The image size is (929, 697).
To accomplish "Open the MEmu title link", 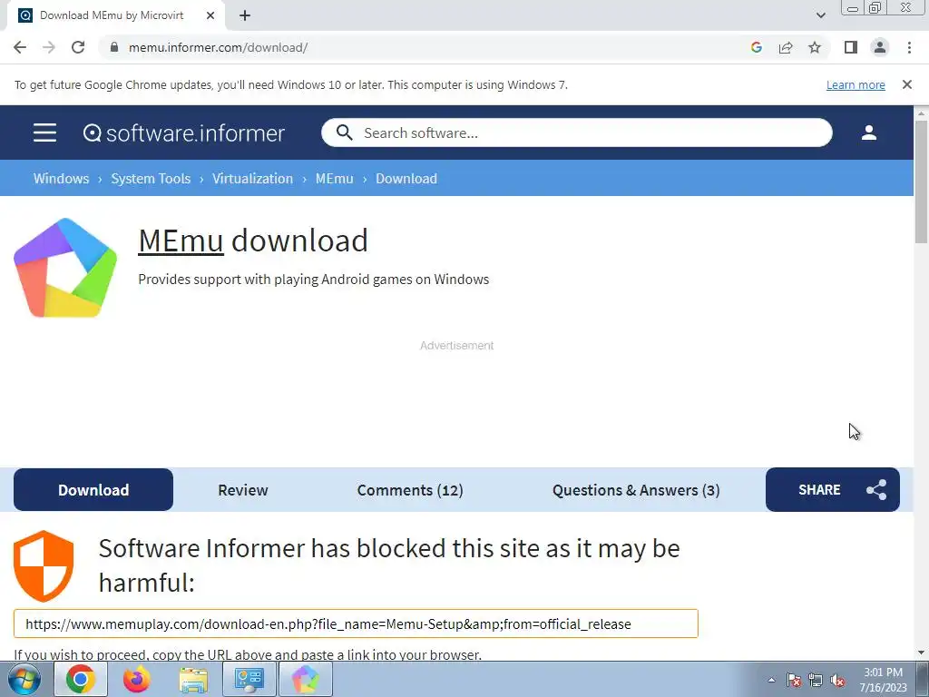I will click(x=181, y=241).
